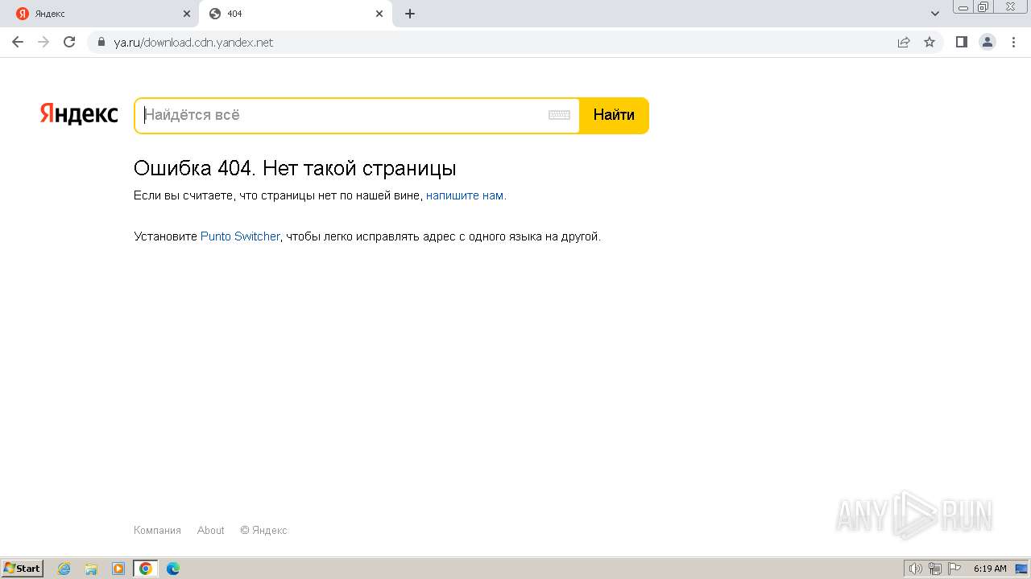Launch Internet Explorer from taskbar
Screen dimensions: 1031x579
click(x=64, y=569)
